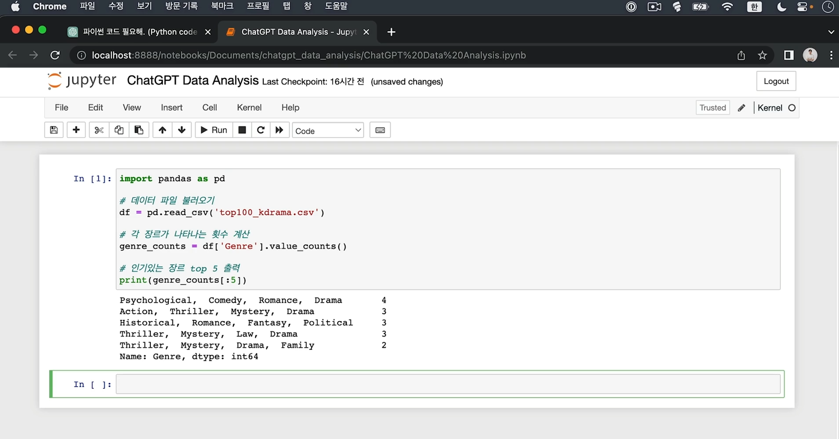Go forward in browser history
The height and width of the screenshot is (439, 839).
(33, 55)
